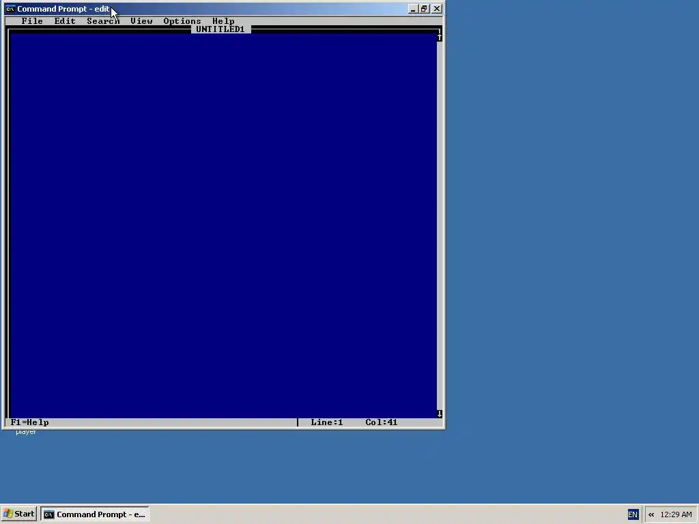Click the F1=Help status bar hint
This screenshot has height=524, width=699.
(30, 422)
